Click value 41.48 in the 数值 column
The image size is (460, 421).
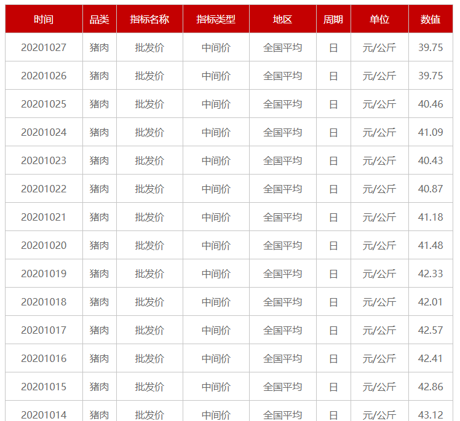[x=430, y=246]
